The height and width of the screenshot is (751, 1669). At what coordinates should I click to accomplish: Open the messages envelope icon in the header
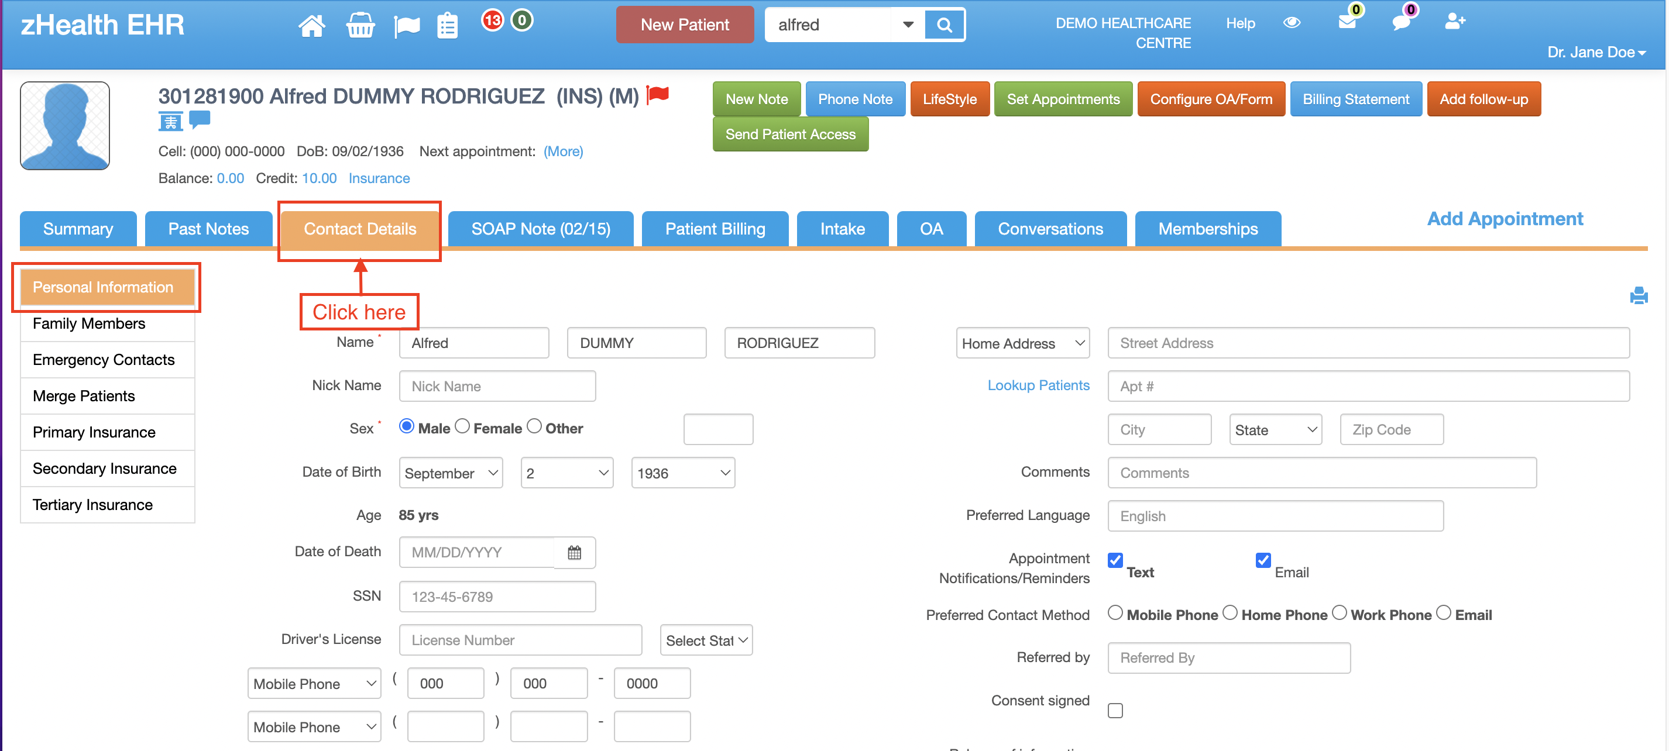click(1348, 22)
